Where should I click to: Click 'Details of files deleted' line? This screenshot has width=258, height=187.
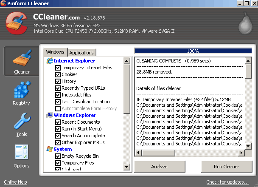point(159,88)
